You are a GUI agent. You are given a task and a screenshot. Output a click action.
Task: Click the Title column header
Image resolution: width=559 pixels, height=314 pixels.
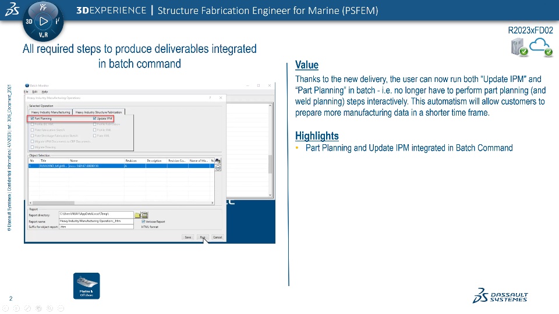pos(54,161)
